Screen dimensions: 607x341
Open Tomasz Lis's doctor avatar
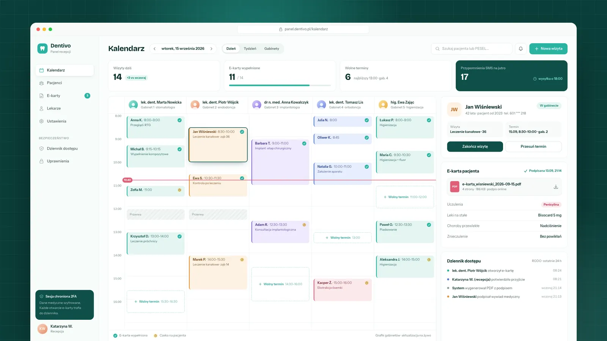coord(322,105)
